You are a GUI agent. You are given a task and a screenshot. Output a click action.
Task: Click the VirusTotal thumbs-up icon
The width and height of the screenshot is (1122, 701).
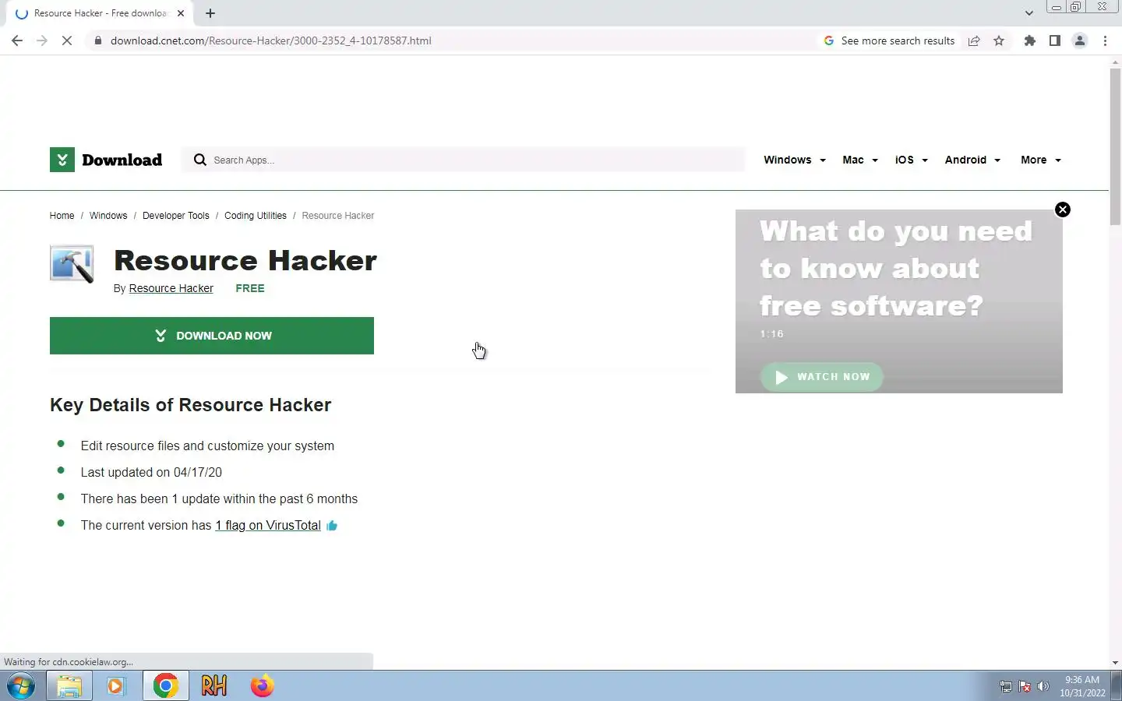pyautogui.click(x=332, y=526)
